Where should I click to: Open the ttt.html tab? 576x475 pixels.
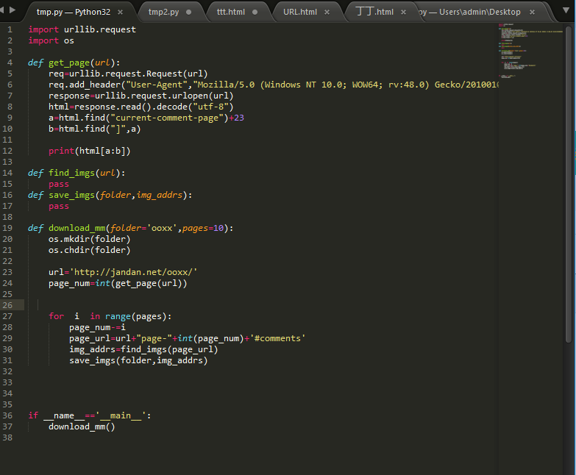point(231,12)
